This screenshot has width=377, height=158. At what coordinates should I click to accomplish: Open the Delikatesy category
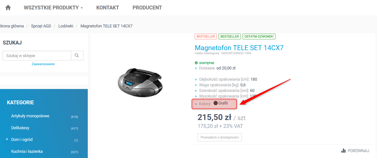click(21, 128)
